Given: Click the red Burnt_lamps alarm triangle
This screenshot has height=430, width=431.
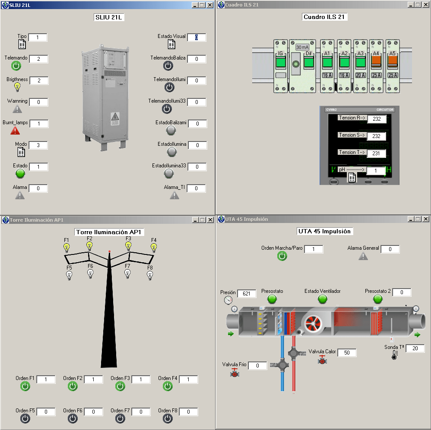Looking at the screenshot, I should [15, 130].
